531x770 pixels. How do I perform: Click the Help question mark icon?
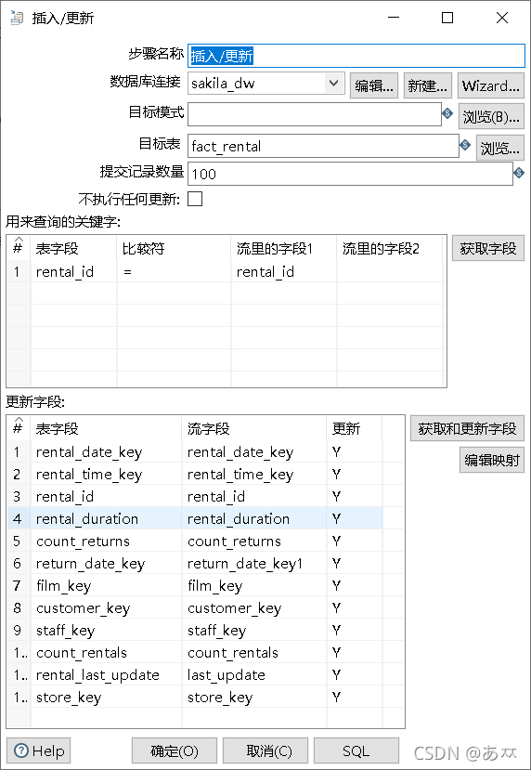point(21,750)
